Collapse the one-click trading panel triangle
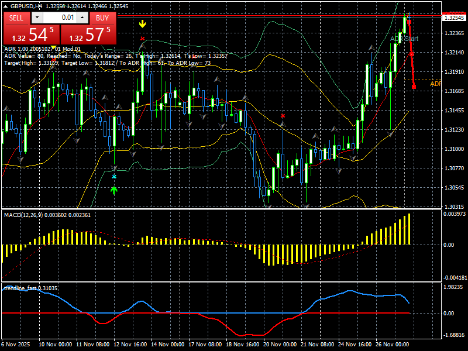Image resolution: width=468 pixels, height=351 pixels. coord(6,6)
